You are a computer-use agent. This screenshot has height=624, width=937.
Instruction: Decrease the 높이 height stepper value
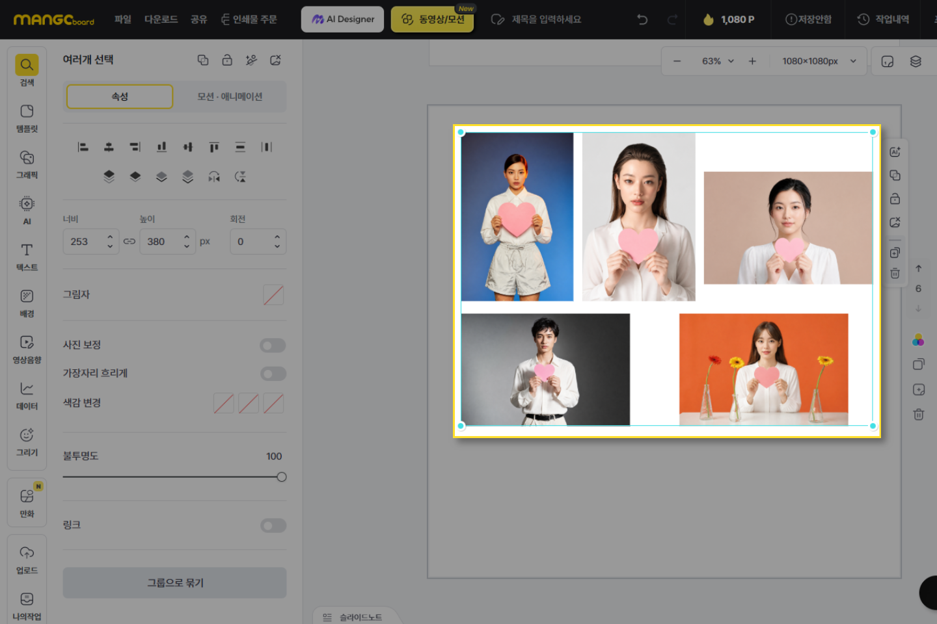187,246
